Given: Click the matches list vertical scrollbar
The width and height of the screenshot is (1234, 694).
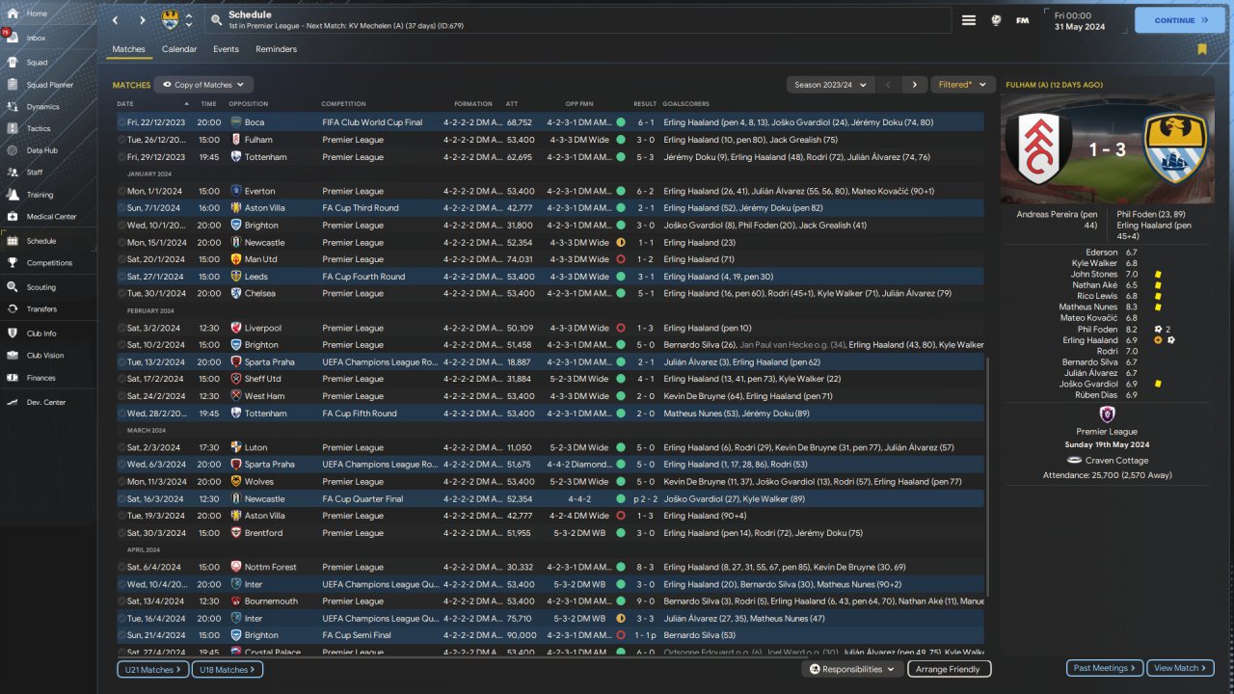Looking at the screenshot, I should (988, 477).
